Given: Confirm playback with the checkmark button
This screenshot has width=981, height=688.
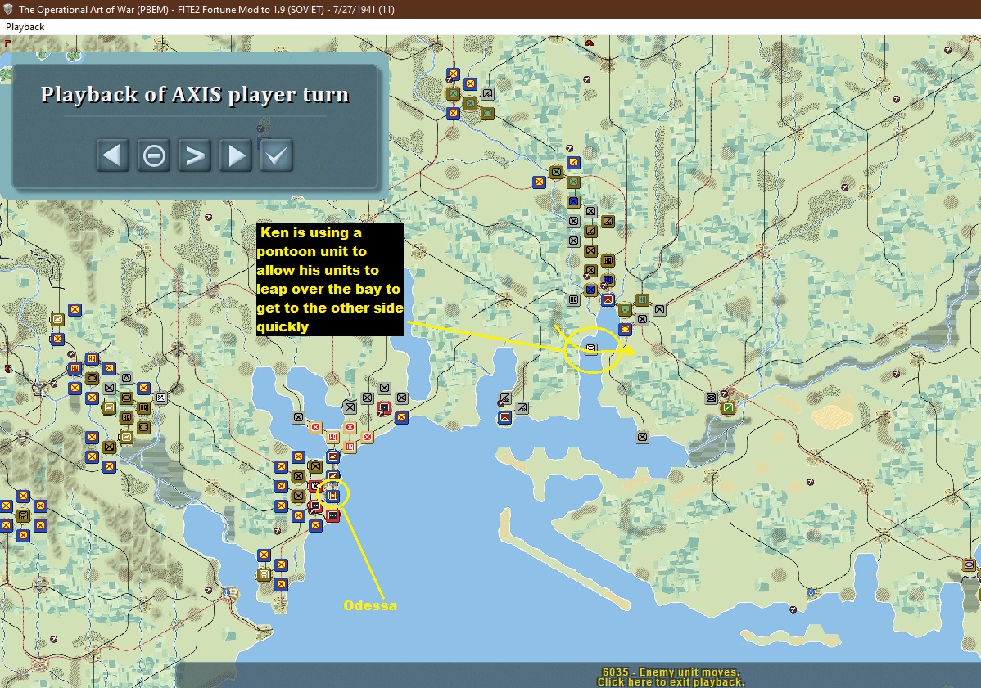Looking at the screenshot, I should point(277,155).
